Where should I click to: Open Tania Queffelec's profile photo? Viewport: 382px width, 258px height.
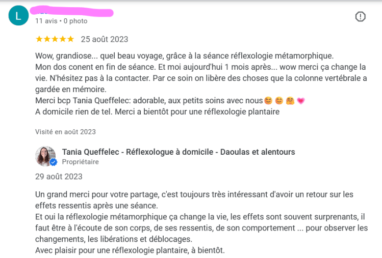(45, 156)
